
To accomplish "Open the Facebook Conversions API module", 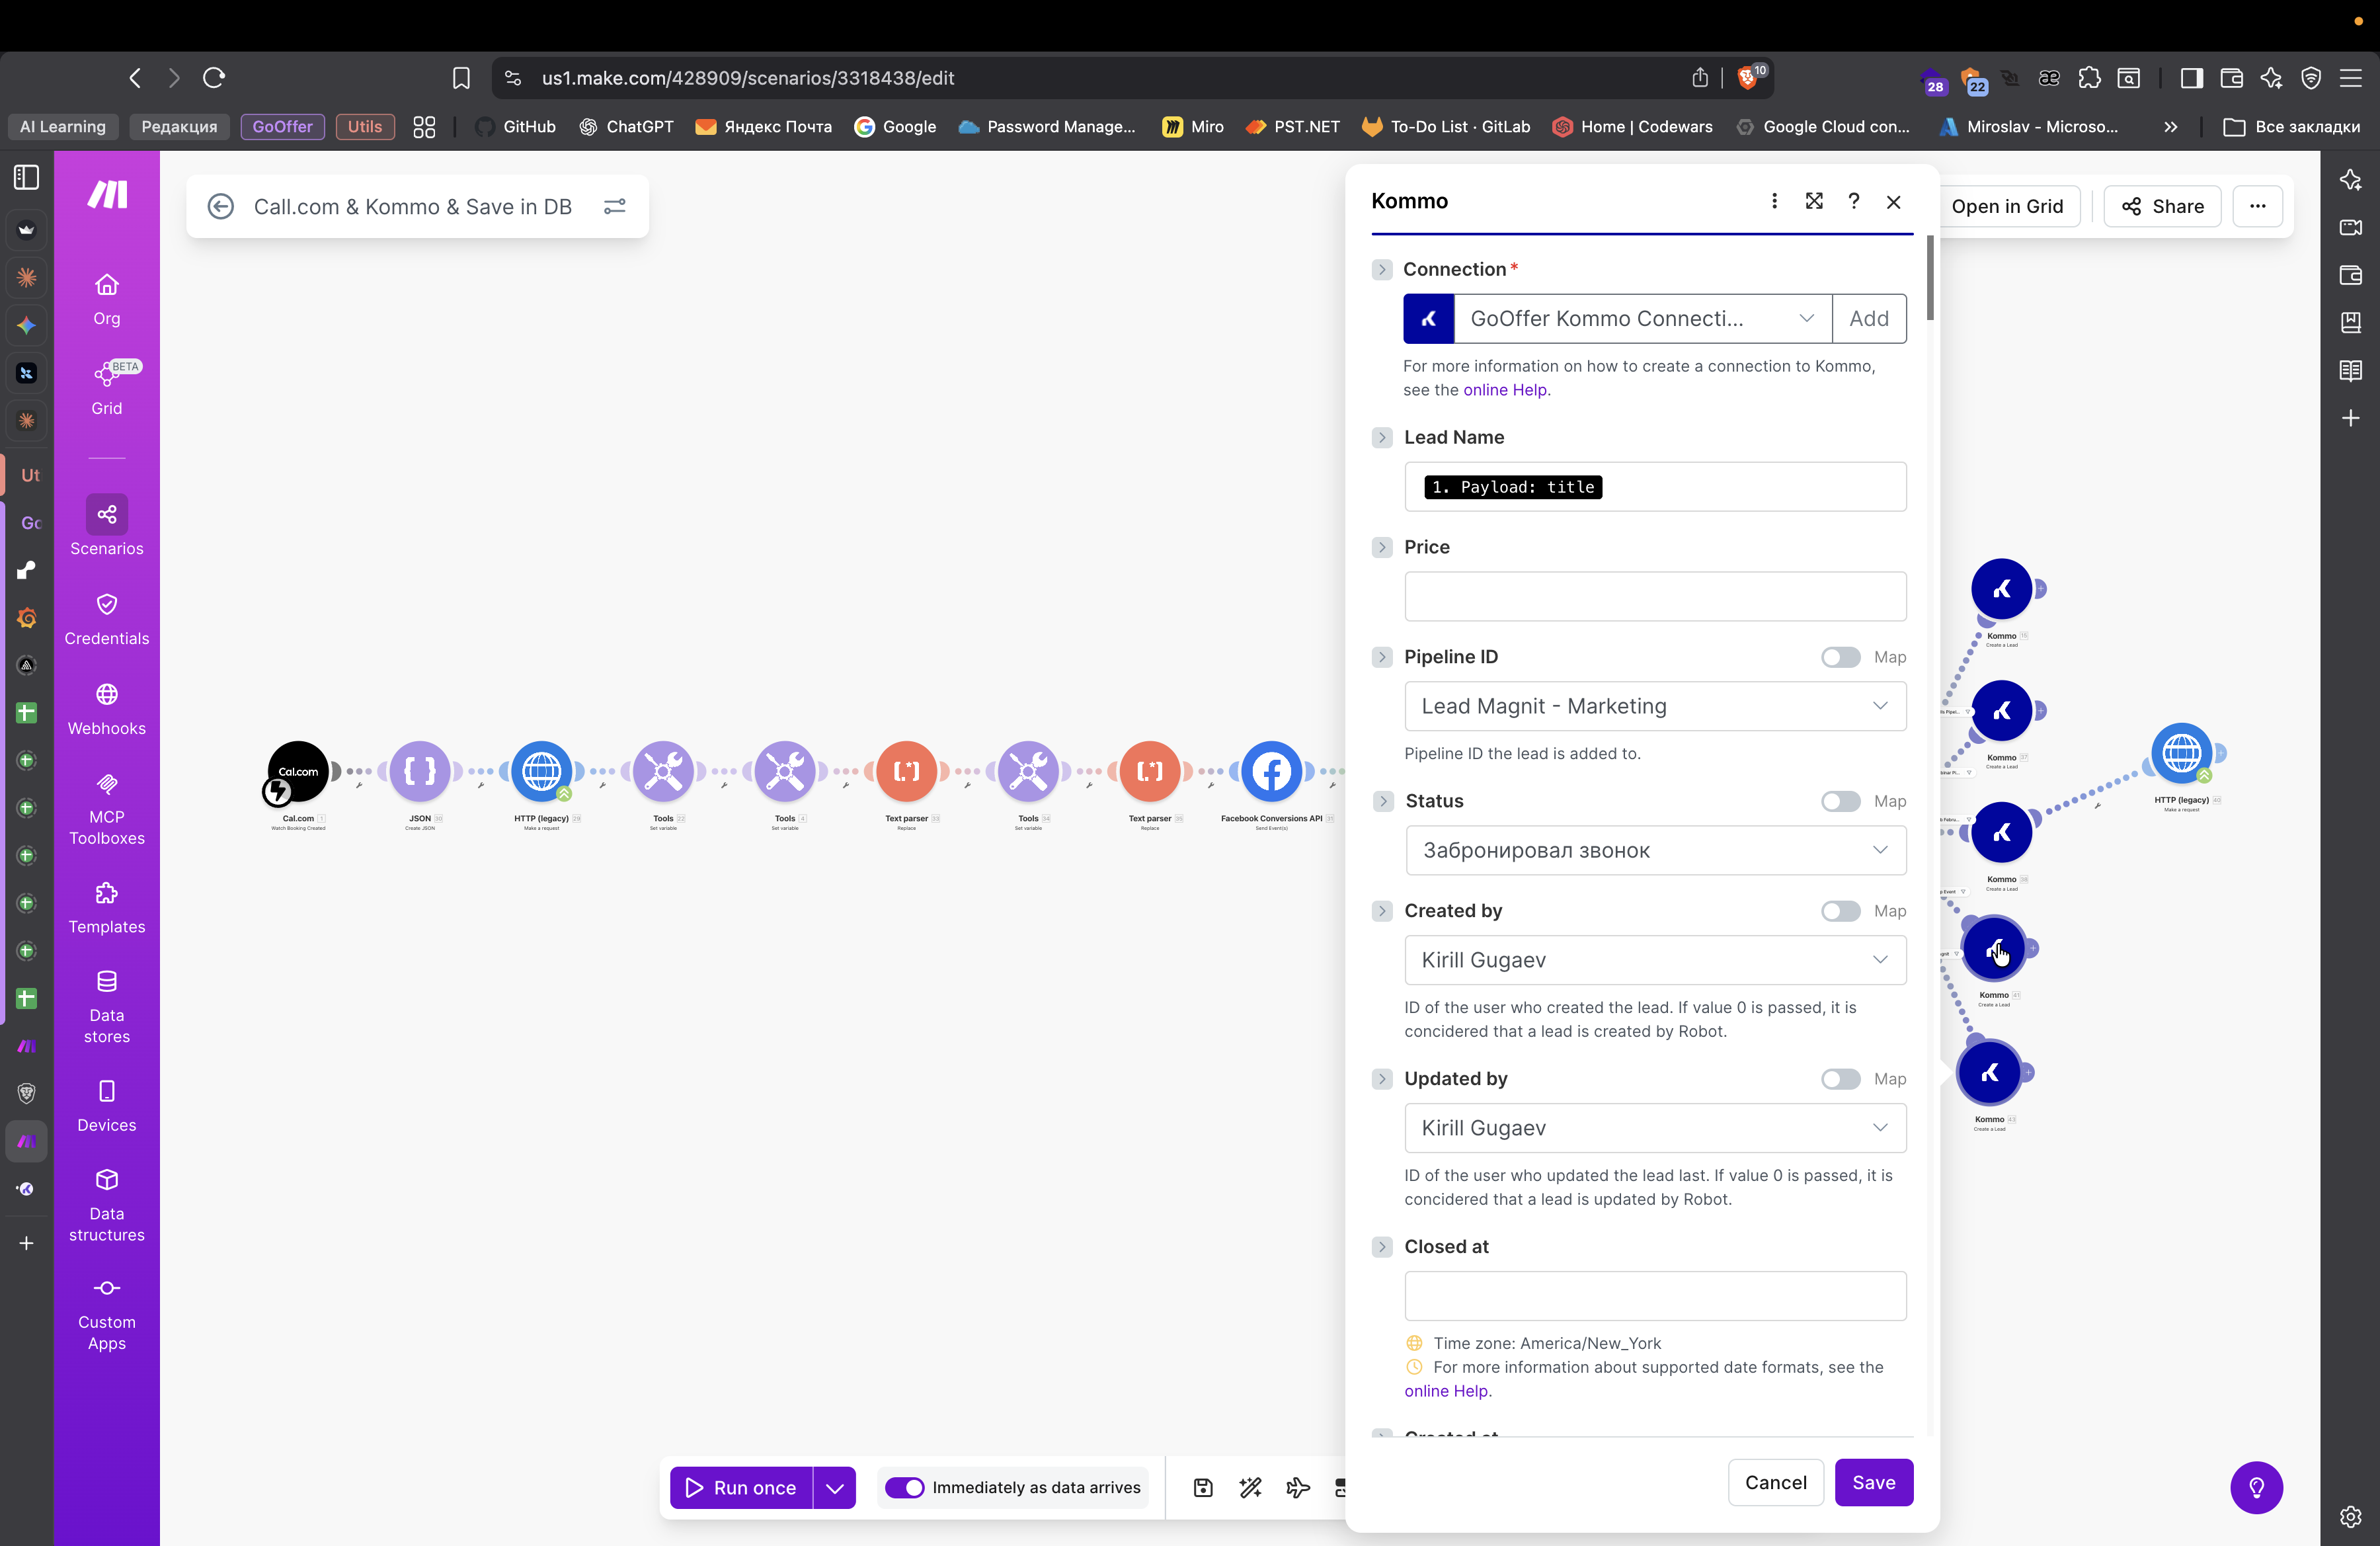I will click(1270, 771).
